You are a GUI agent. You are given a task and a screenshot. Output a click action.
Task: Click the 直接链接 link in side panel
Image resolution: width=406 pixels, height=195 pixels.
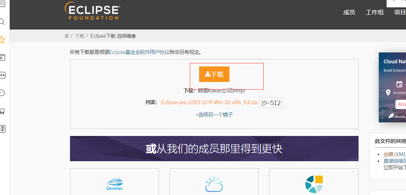click(x=395, y=161)
